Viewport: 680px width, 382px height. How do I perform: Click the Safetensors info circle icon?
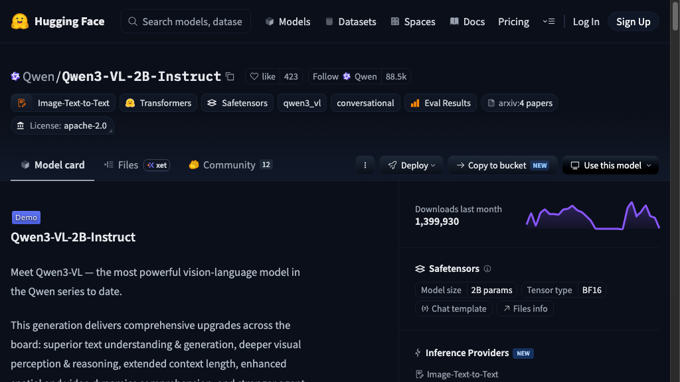point(487,269)
